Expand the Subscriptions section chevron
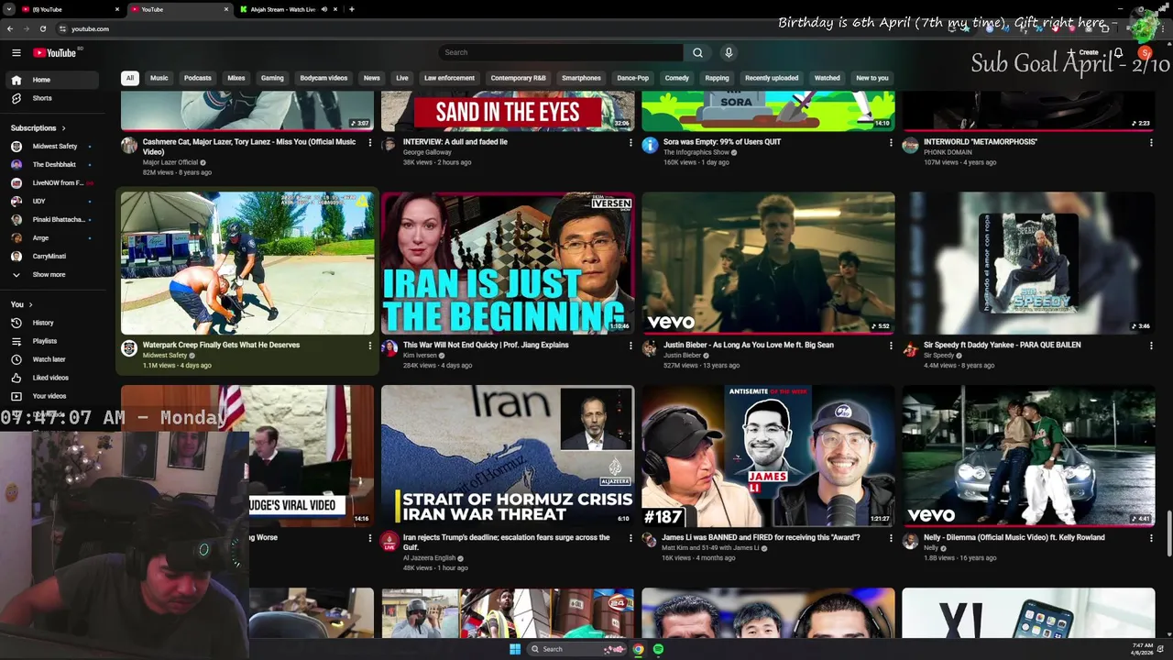Viewport: 1173px width, 660px height. pyautogui.click(x=63, y=128)
